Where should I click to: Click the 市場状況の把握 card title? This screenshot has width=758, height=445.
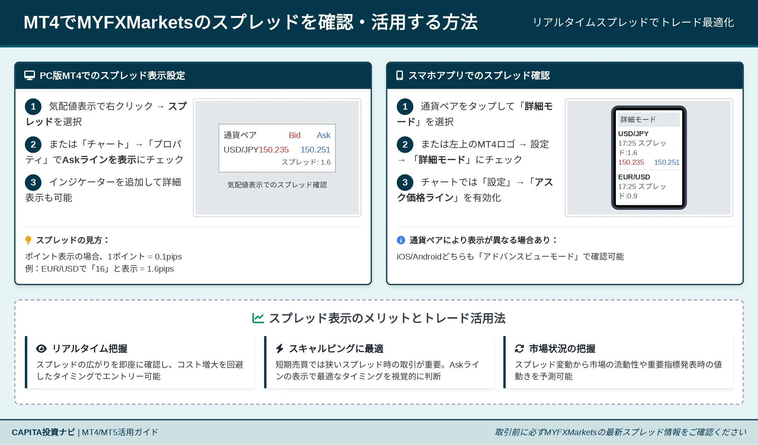(562, 349)
